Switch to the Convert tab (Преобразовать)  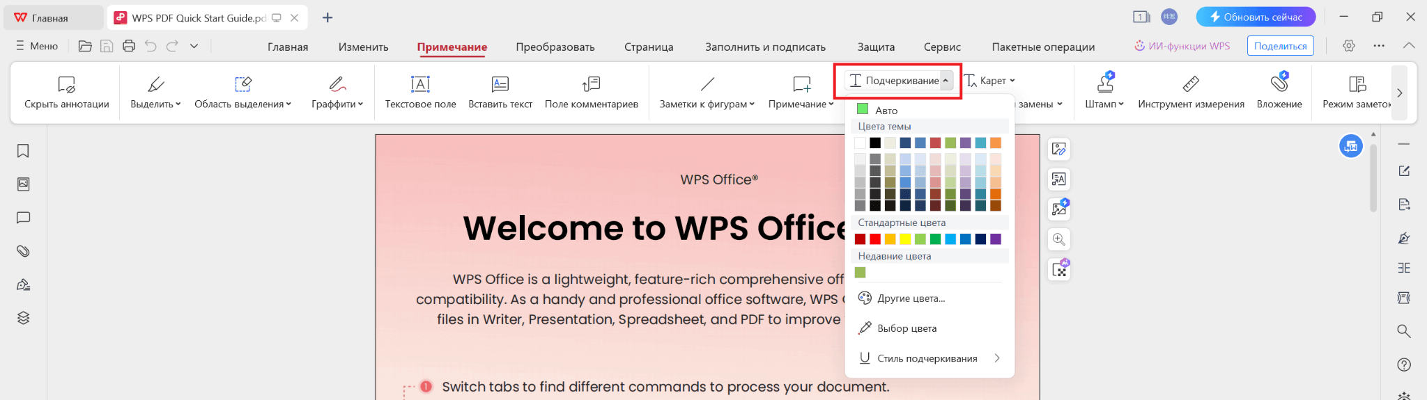click(555, 47)
